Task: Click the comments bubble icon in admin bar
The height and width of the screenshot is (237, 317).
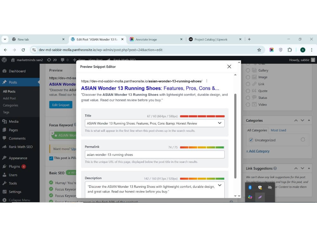Action: 62,60
